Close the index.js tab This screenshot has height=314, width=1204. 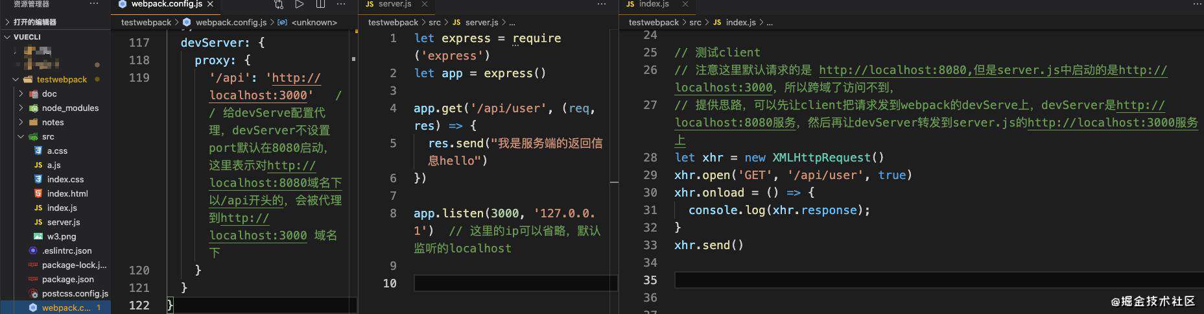click(685, 4)
